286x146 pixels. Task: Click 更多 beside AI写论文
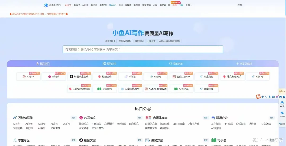coord(140,118)
